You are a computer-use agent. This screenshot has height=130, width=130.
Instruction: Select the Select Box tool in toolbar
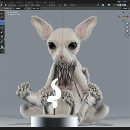pyautogui.click(x=2, y=13)
